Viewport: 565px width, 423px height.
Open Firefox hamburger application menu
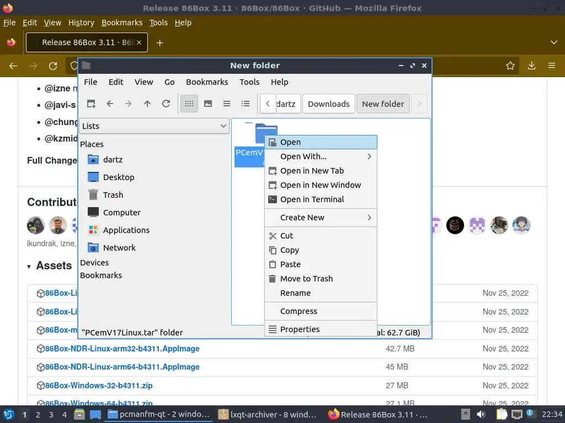pyautogui.click(x=552, y=66)
